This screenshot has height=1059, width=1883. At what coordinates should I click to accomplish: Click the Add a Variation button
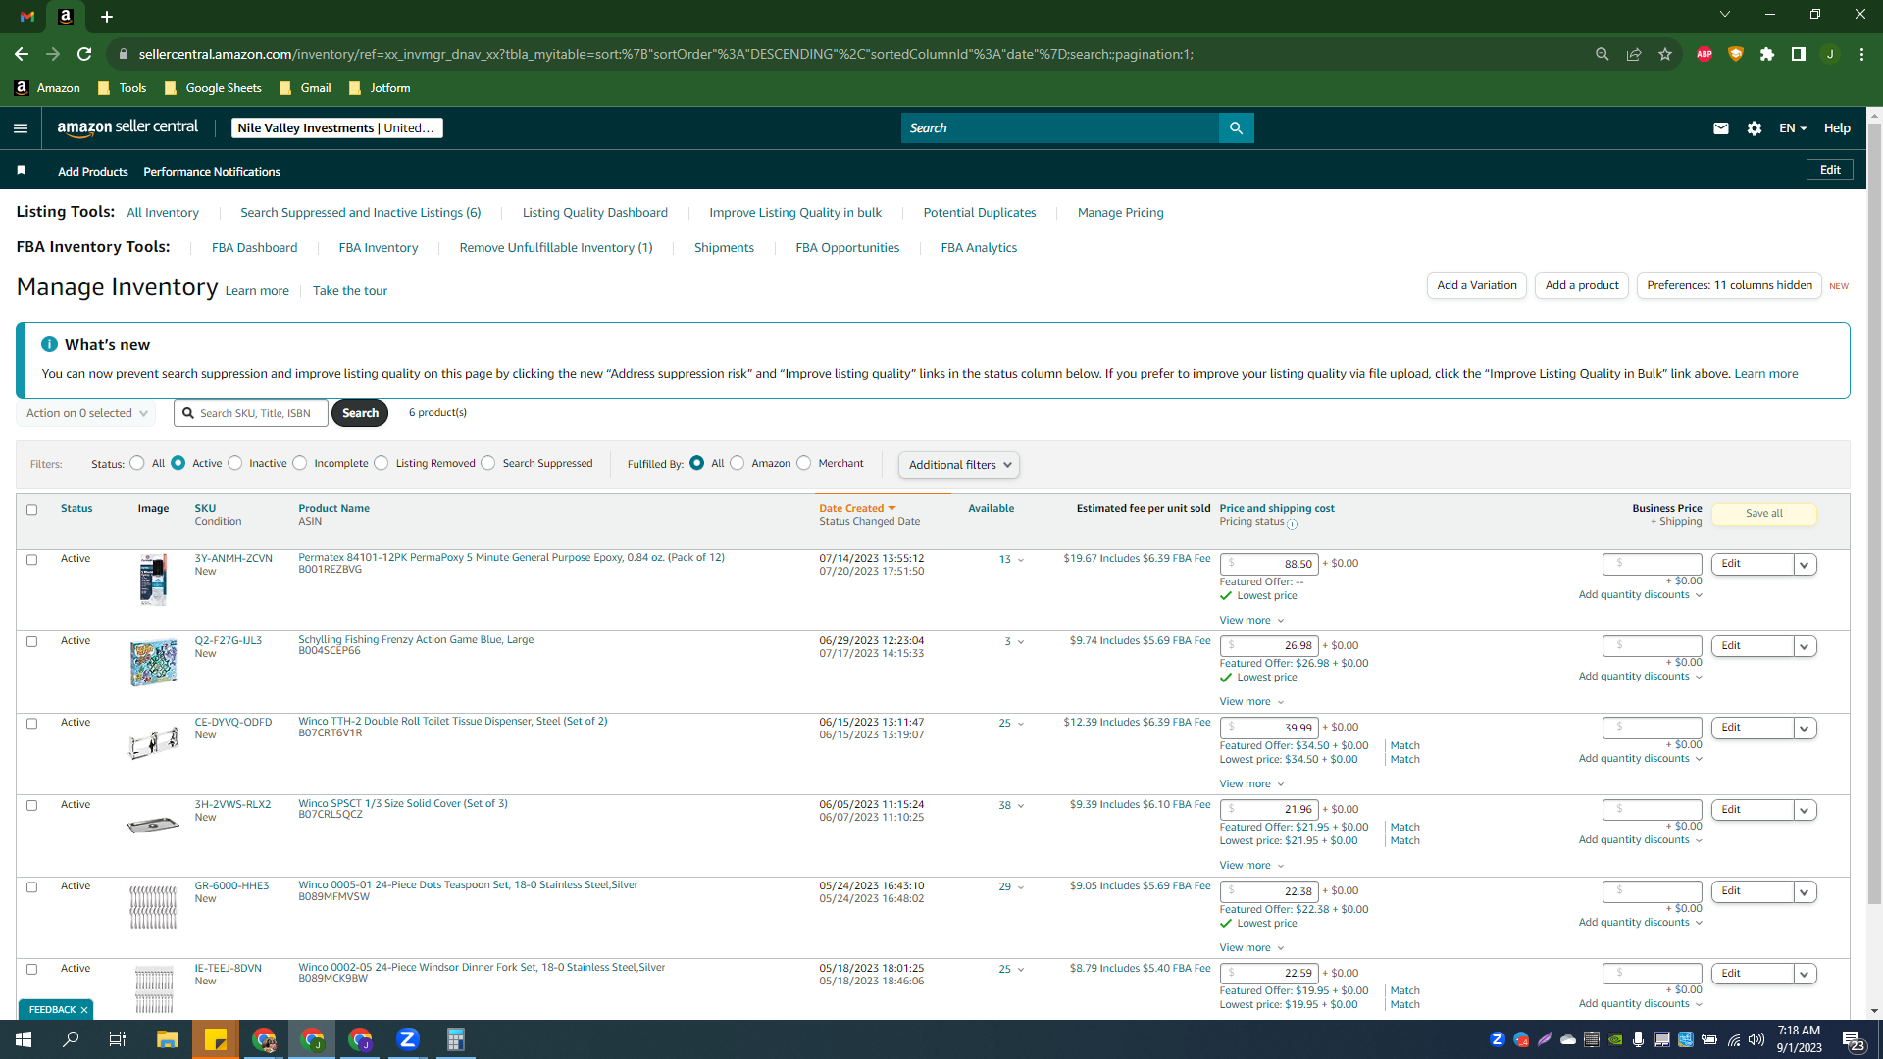[x=1477, y=285]
